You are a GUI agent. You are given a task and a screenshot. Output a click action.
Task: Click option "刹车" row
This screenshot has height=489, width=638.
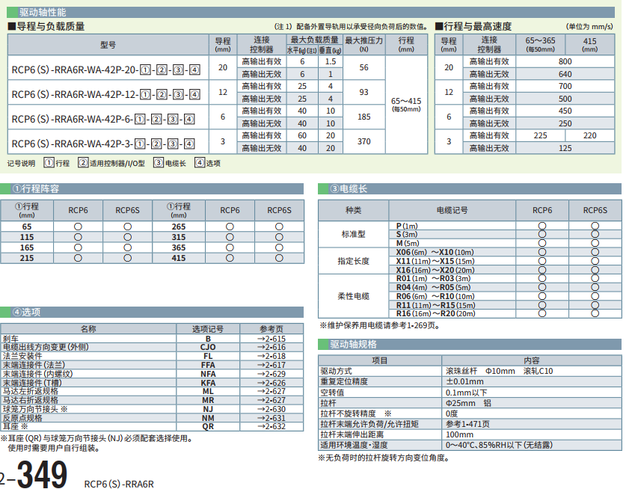(152, 339)
